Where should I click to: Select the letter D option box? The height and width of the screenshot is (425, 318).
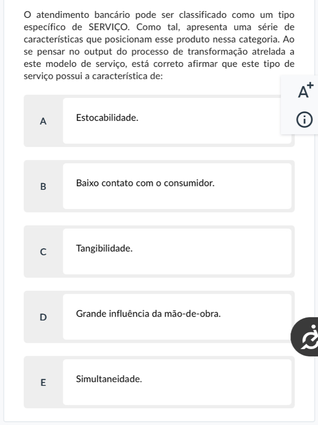point(44,317)
